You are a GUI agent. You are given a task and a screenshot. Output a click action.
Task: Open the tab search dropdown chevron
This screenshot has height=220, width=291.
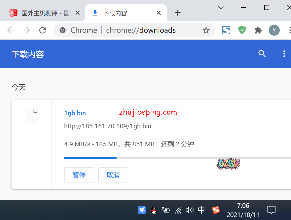coord(221,7)
